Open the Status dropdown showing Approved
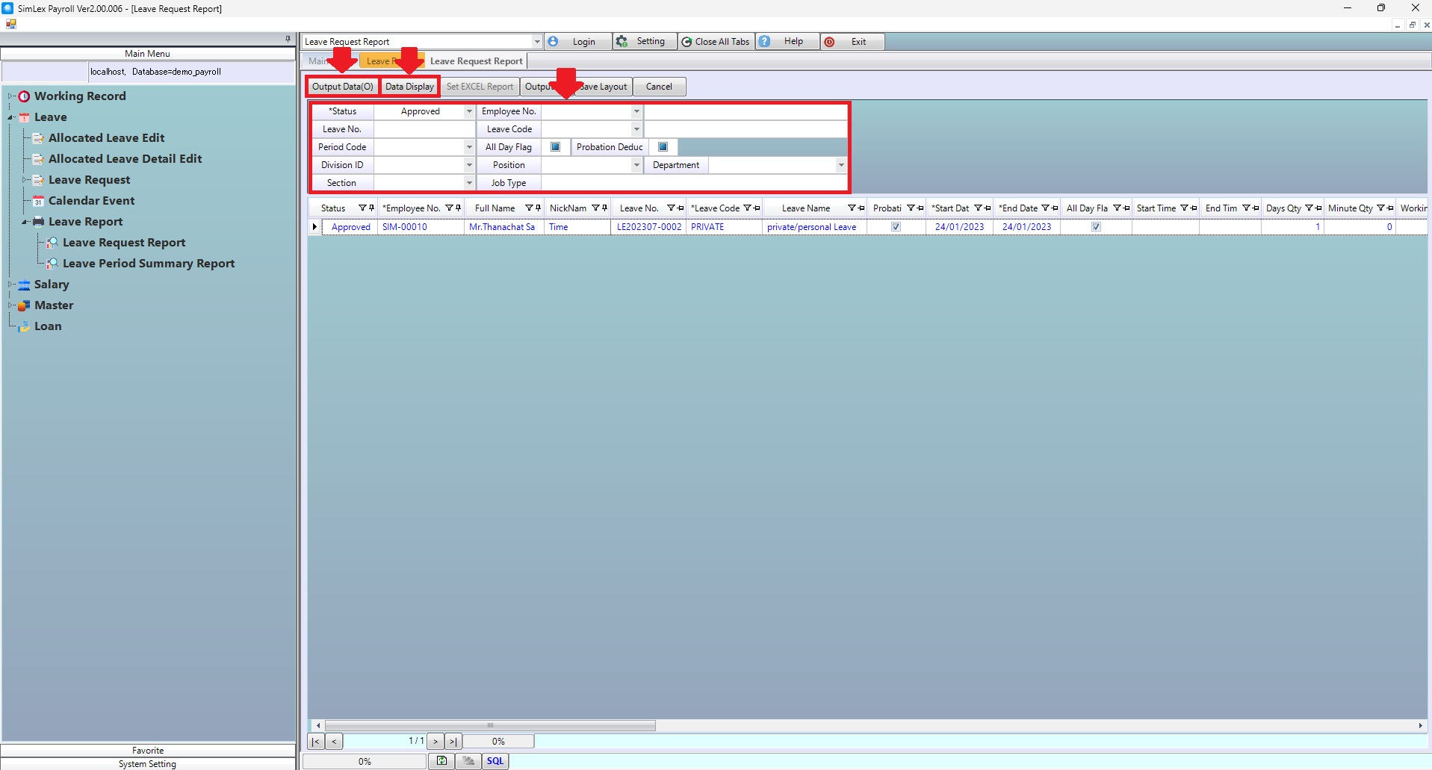Image resolution: width=1432 pixels, height=770 pixels. coord(469,111)
